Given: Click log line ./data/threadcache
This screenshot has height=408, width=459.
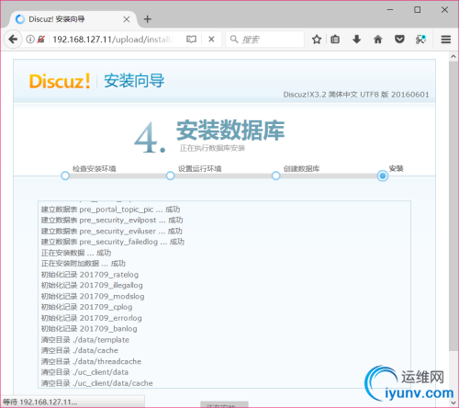Looking at the screenshot, I should point(91,362).
